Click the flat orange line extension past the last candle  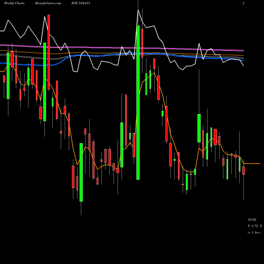pos(252,164)
